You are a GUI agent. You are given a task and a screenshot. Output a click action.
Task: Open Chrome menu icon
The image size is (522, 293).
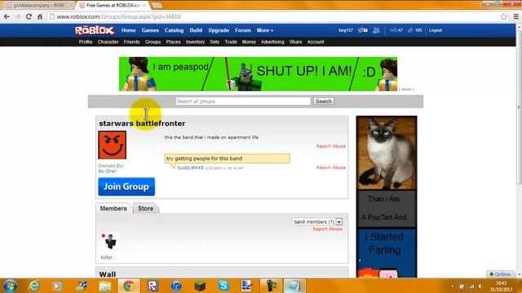click(x=515, y=16)
